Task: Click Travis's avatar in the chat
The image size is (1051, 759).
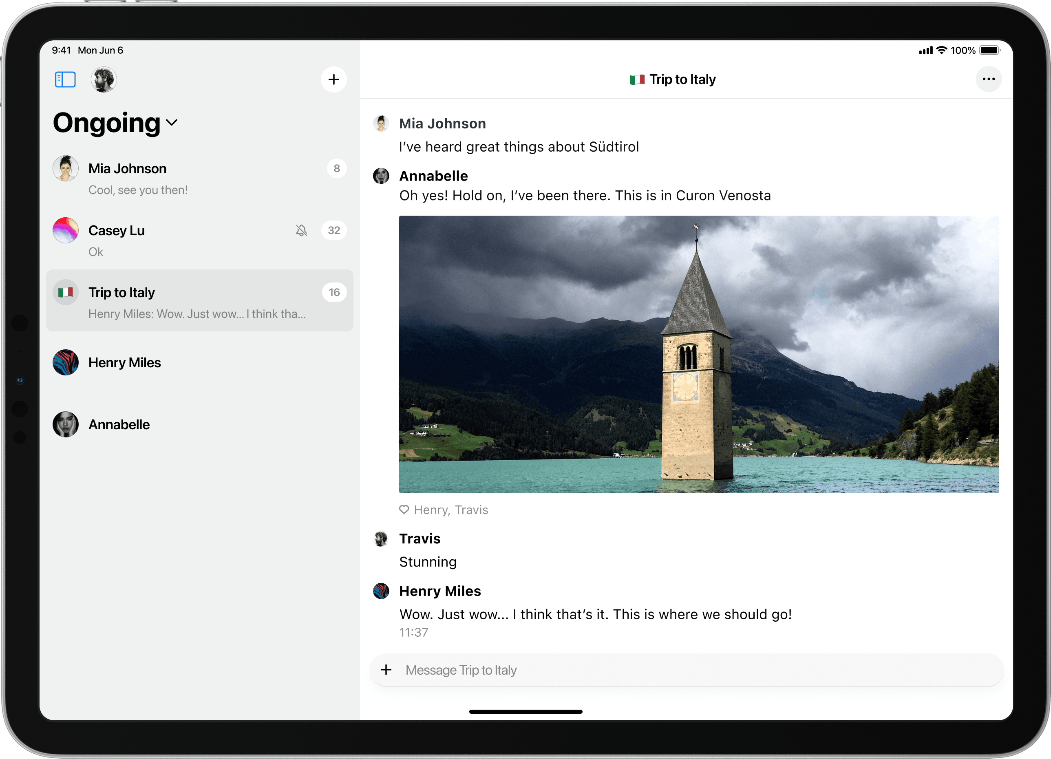Action: click(x=381, y=539)
